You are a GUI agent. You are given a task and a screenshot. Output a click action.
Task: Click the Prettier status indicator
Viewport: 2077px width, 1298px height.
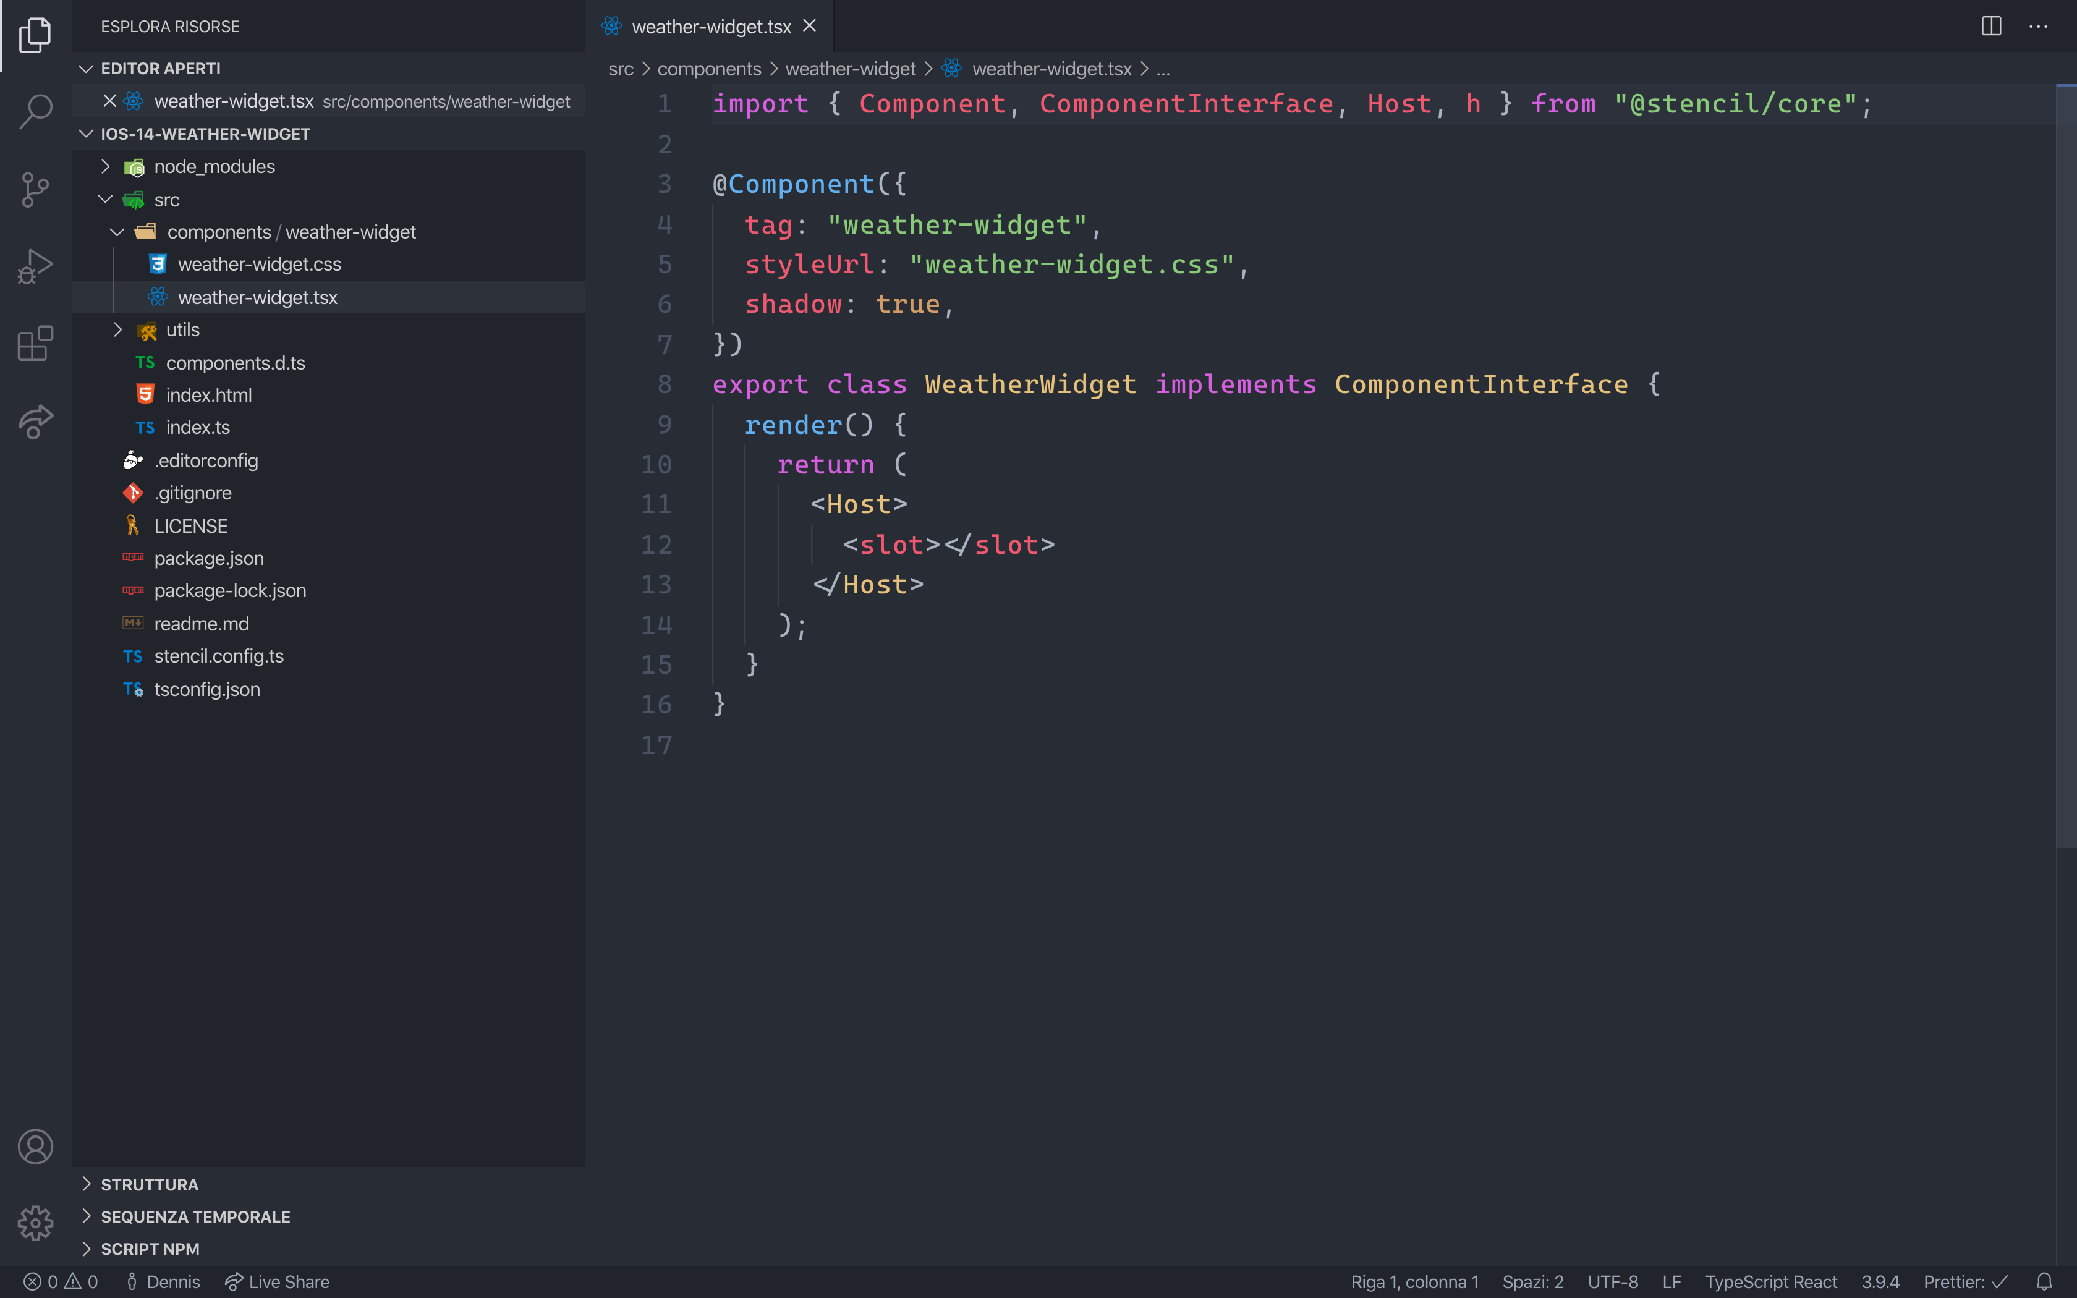[1966, 1282]
